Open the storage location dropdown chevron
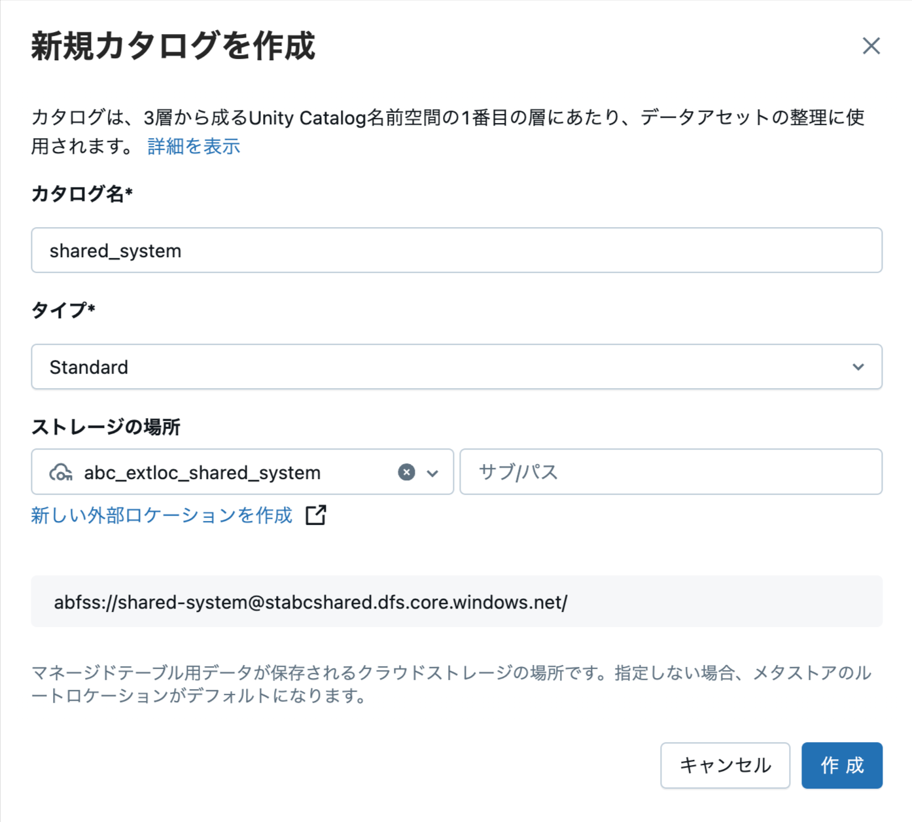 (432, 473)
